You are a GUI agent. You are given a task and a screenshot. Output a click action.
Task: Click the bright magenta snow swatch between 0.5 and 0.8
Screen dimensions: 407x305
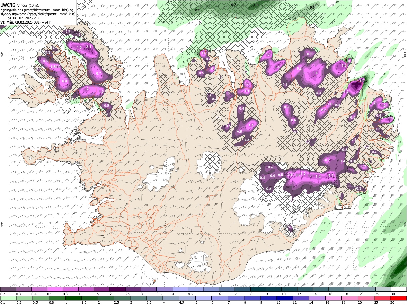tap(55, 289)
